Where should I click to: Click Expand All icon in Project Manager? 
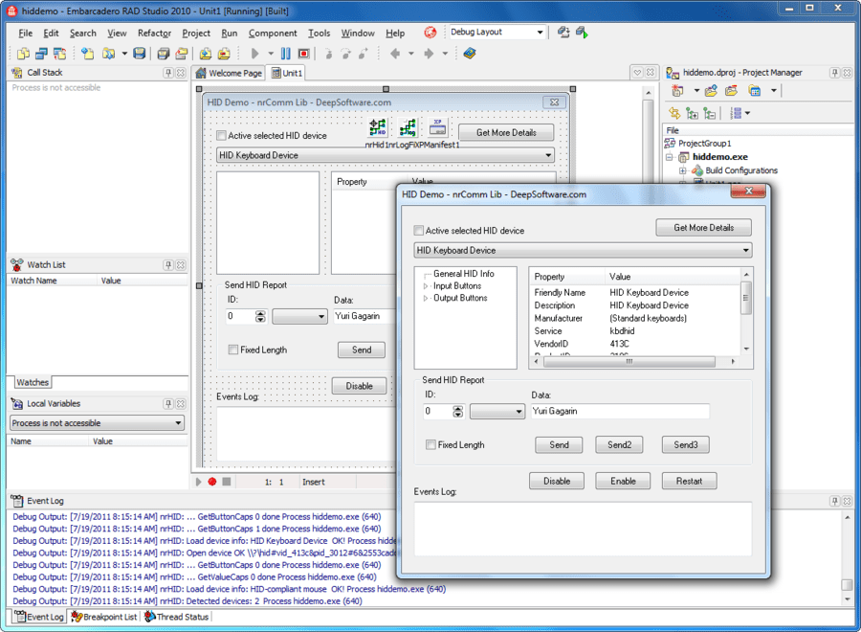click(692, 113)
